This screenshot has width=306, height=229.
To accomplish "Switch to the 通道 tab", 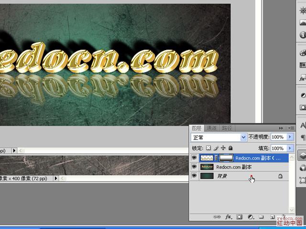I will [x=211, y=128].
